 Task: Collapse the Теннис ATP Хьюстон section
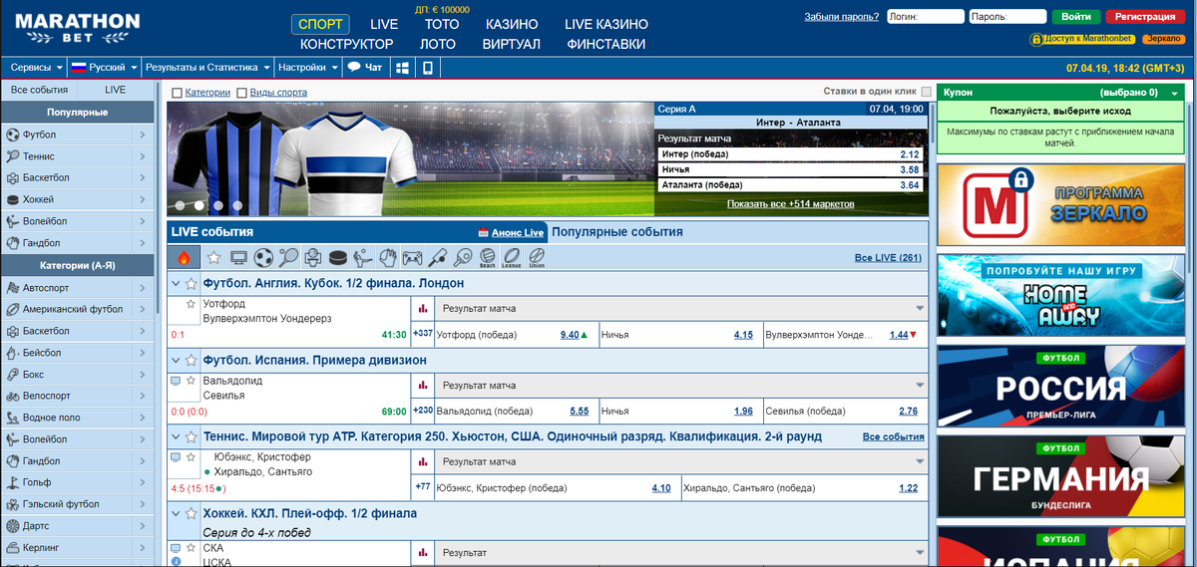pyautogui.click(x=176, y=436)
